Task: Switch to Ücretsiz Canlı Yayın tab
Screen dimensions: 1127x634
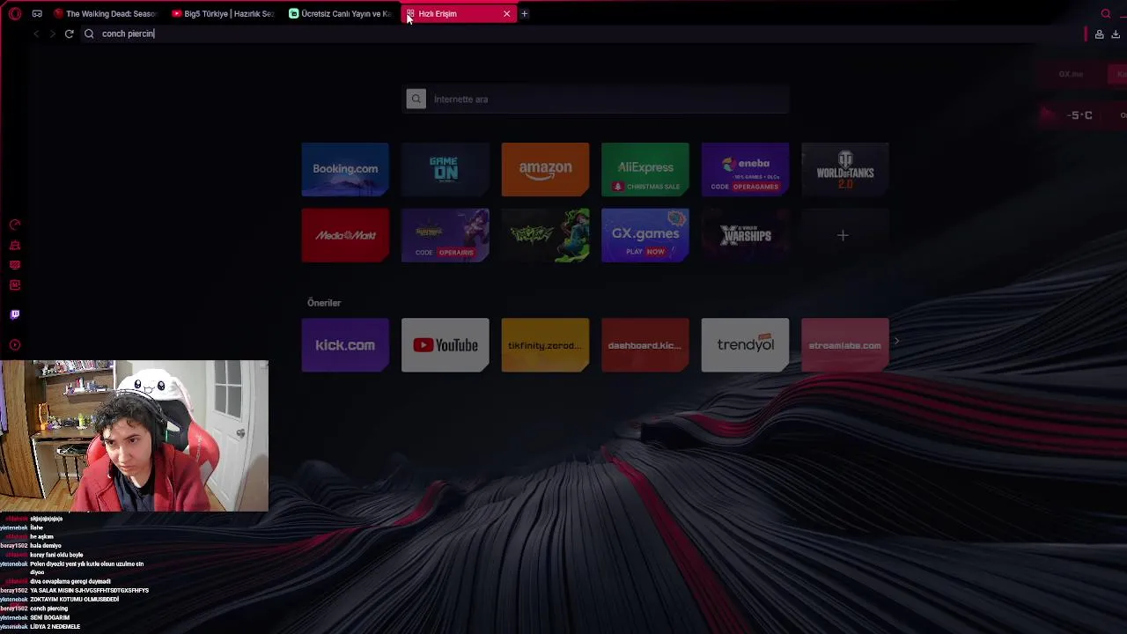Action: [341, 13]
